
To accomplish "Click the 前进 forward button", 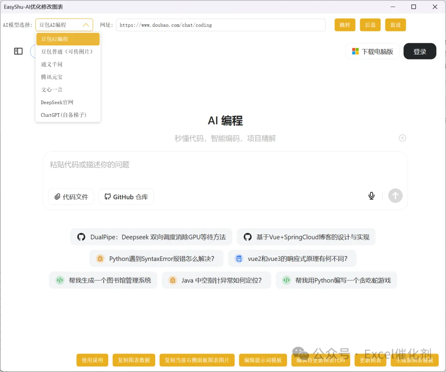I will click(395, 25).
